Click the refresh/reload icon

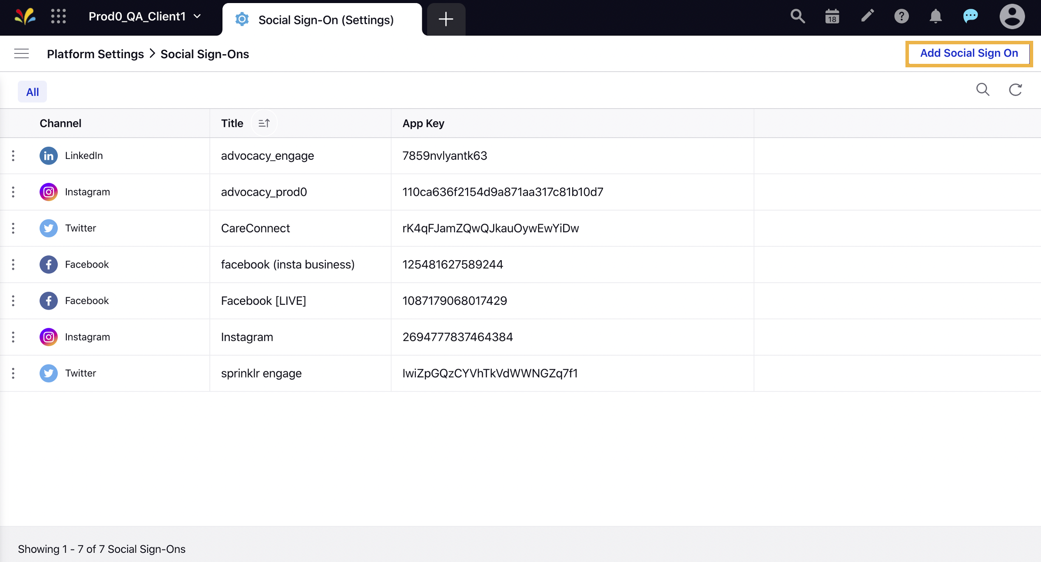1015,89
